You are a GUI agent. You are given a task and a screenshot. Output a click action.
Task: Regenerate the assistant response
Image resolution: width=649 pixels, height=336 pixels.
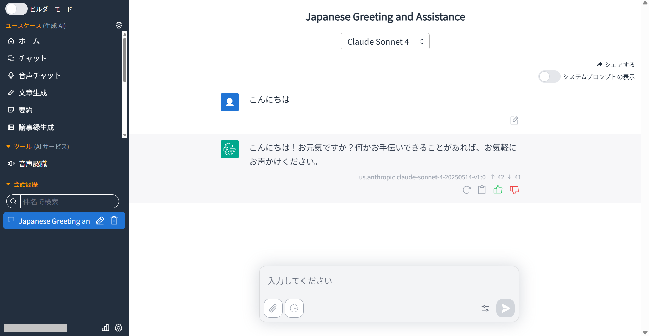[x=467, y=190]
